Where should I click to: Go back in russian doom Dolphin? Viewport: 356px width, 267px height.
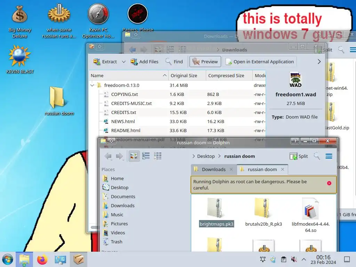(108, 156)
